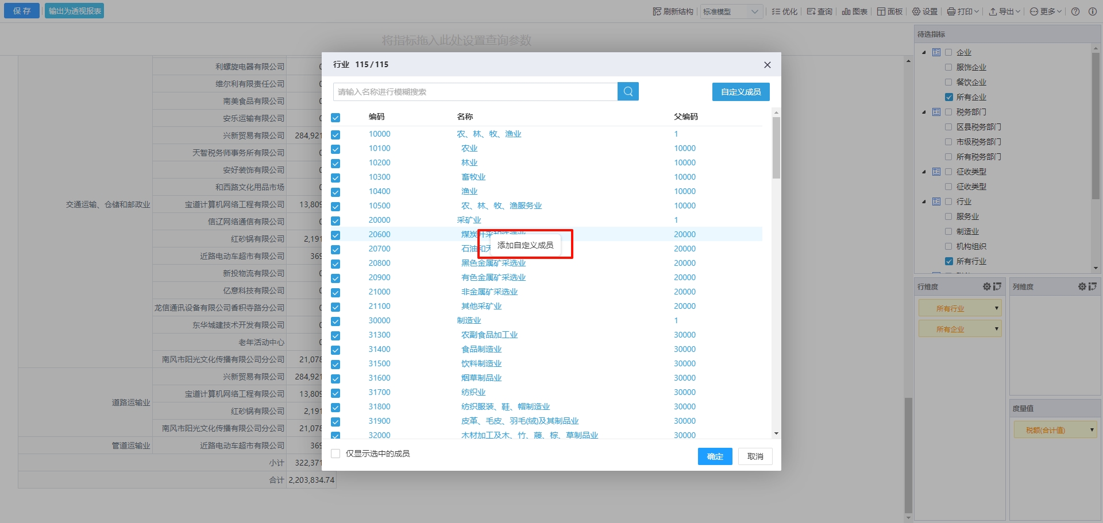This screenshot has width=1103, height=523.
Task: Enable 仅显示选中的成员 checkbox
Action: coord(336,454)
